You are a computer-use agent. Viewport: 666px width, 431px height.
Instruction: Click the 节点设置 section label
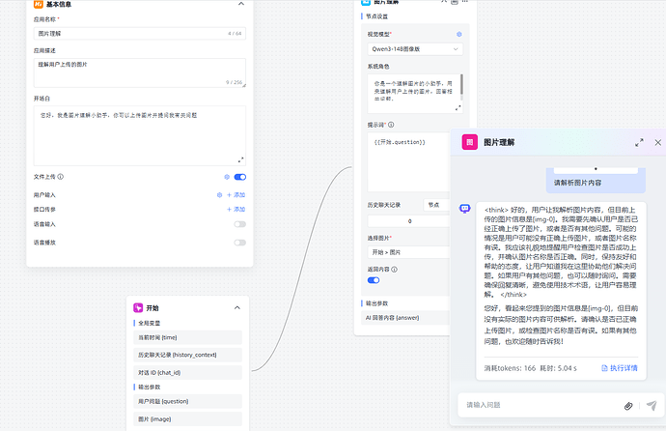tap(376, 16)
